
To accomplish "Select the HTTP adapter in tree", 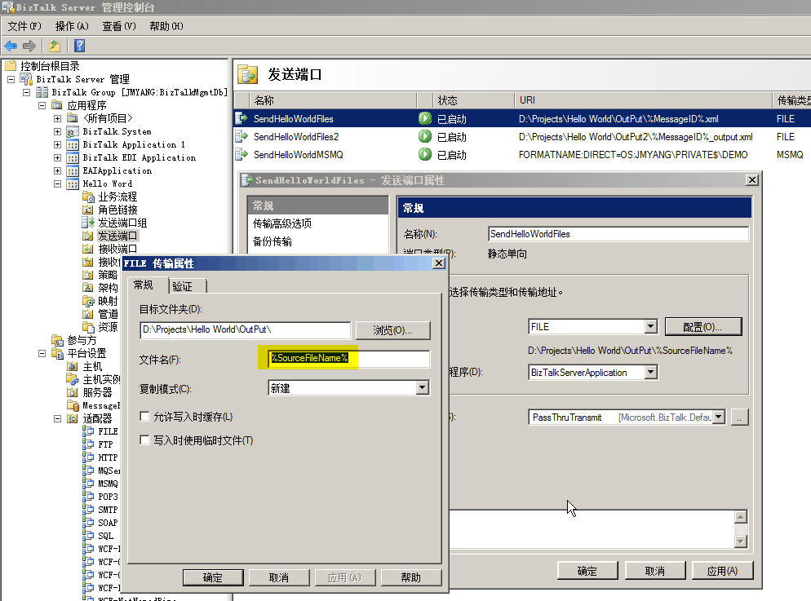I will (108, 457).
